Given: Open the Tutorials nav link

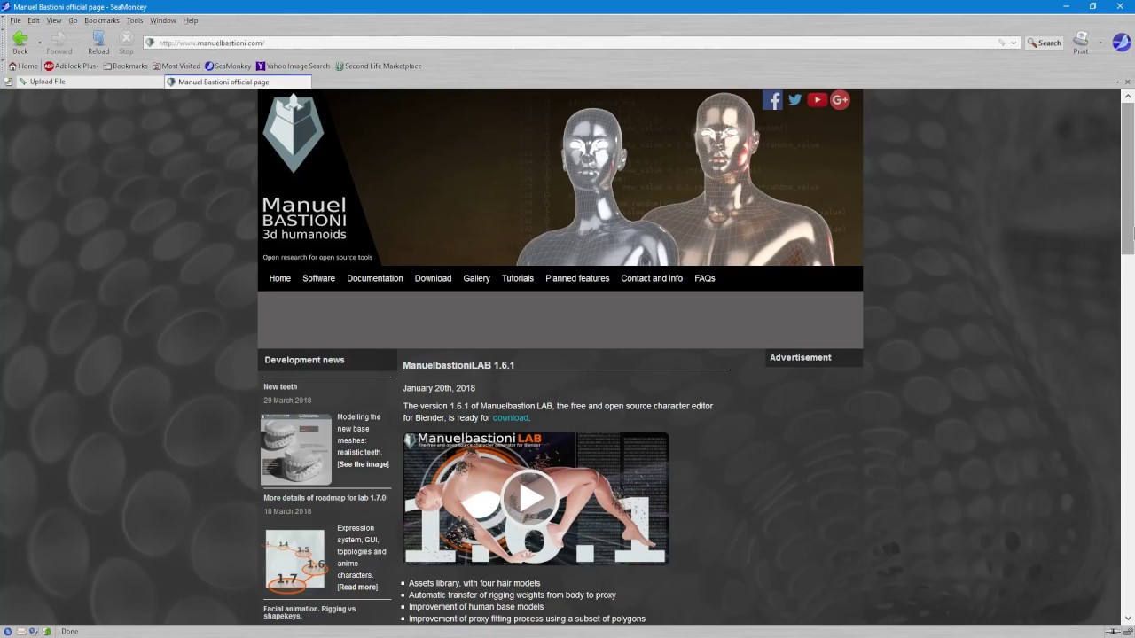Looking at the screenshot, I should click(518, 278).
